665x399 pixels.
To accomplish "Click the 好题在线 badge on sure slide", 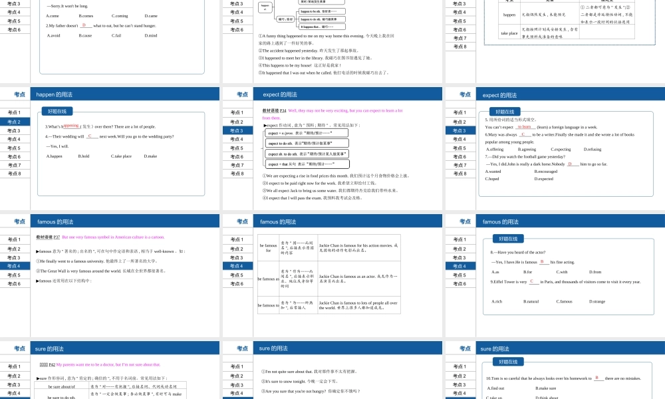I will coord(508,362).
